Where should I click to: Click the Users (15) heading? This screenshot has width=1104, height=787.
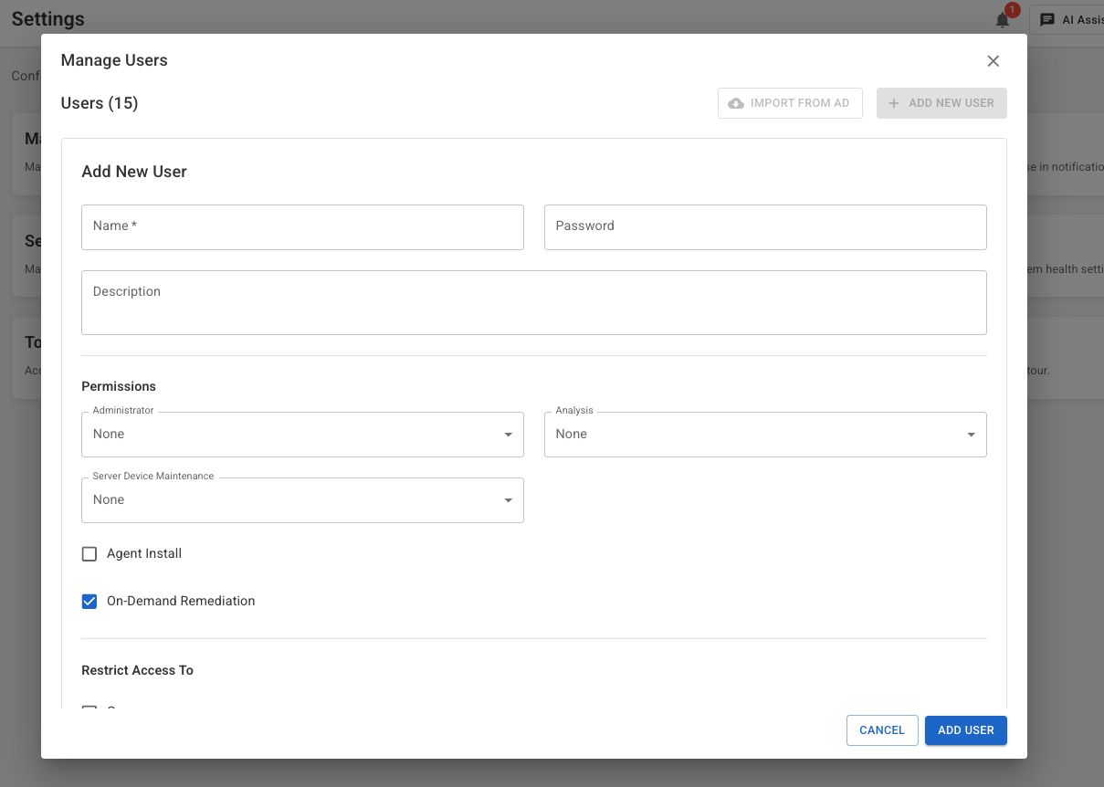(x=100, y=103)
